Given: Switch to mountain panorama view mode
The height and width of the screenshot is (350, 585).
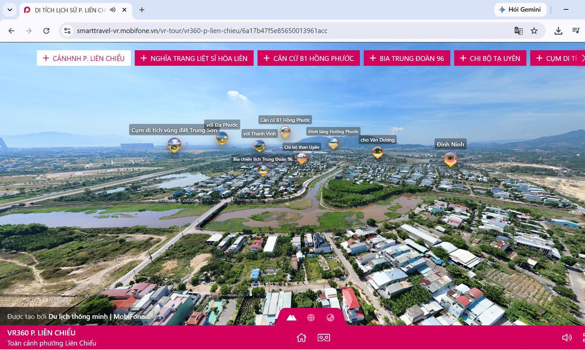Looking at the screenshot, I should [291, 317].
